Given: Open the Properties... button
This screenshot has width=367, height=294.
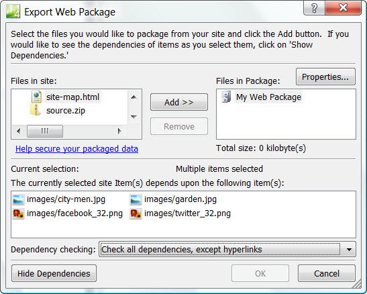Looking at the screenshot, I should [x=325, y=77].
